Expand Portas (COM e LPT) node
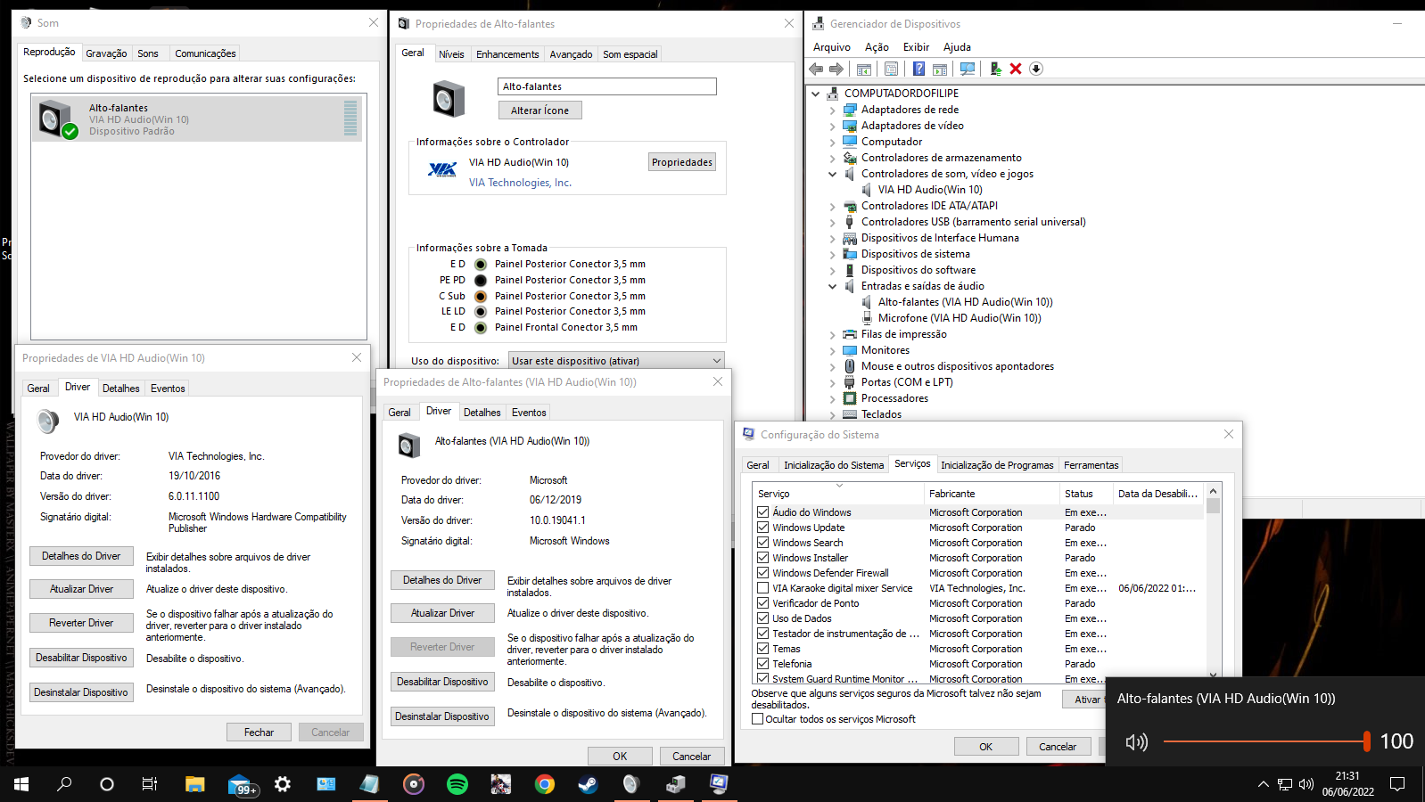The image size is (1425, 802). tap(832, 383)
